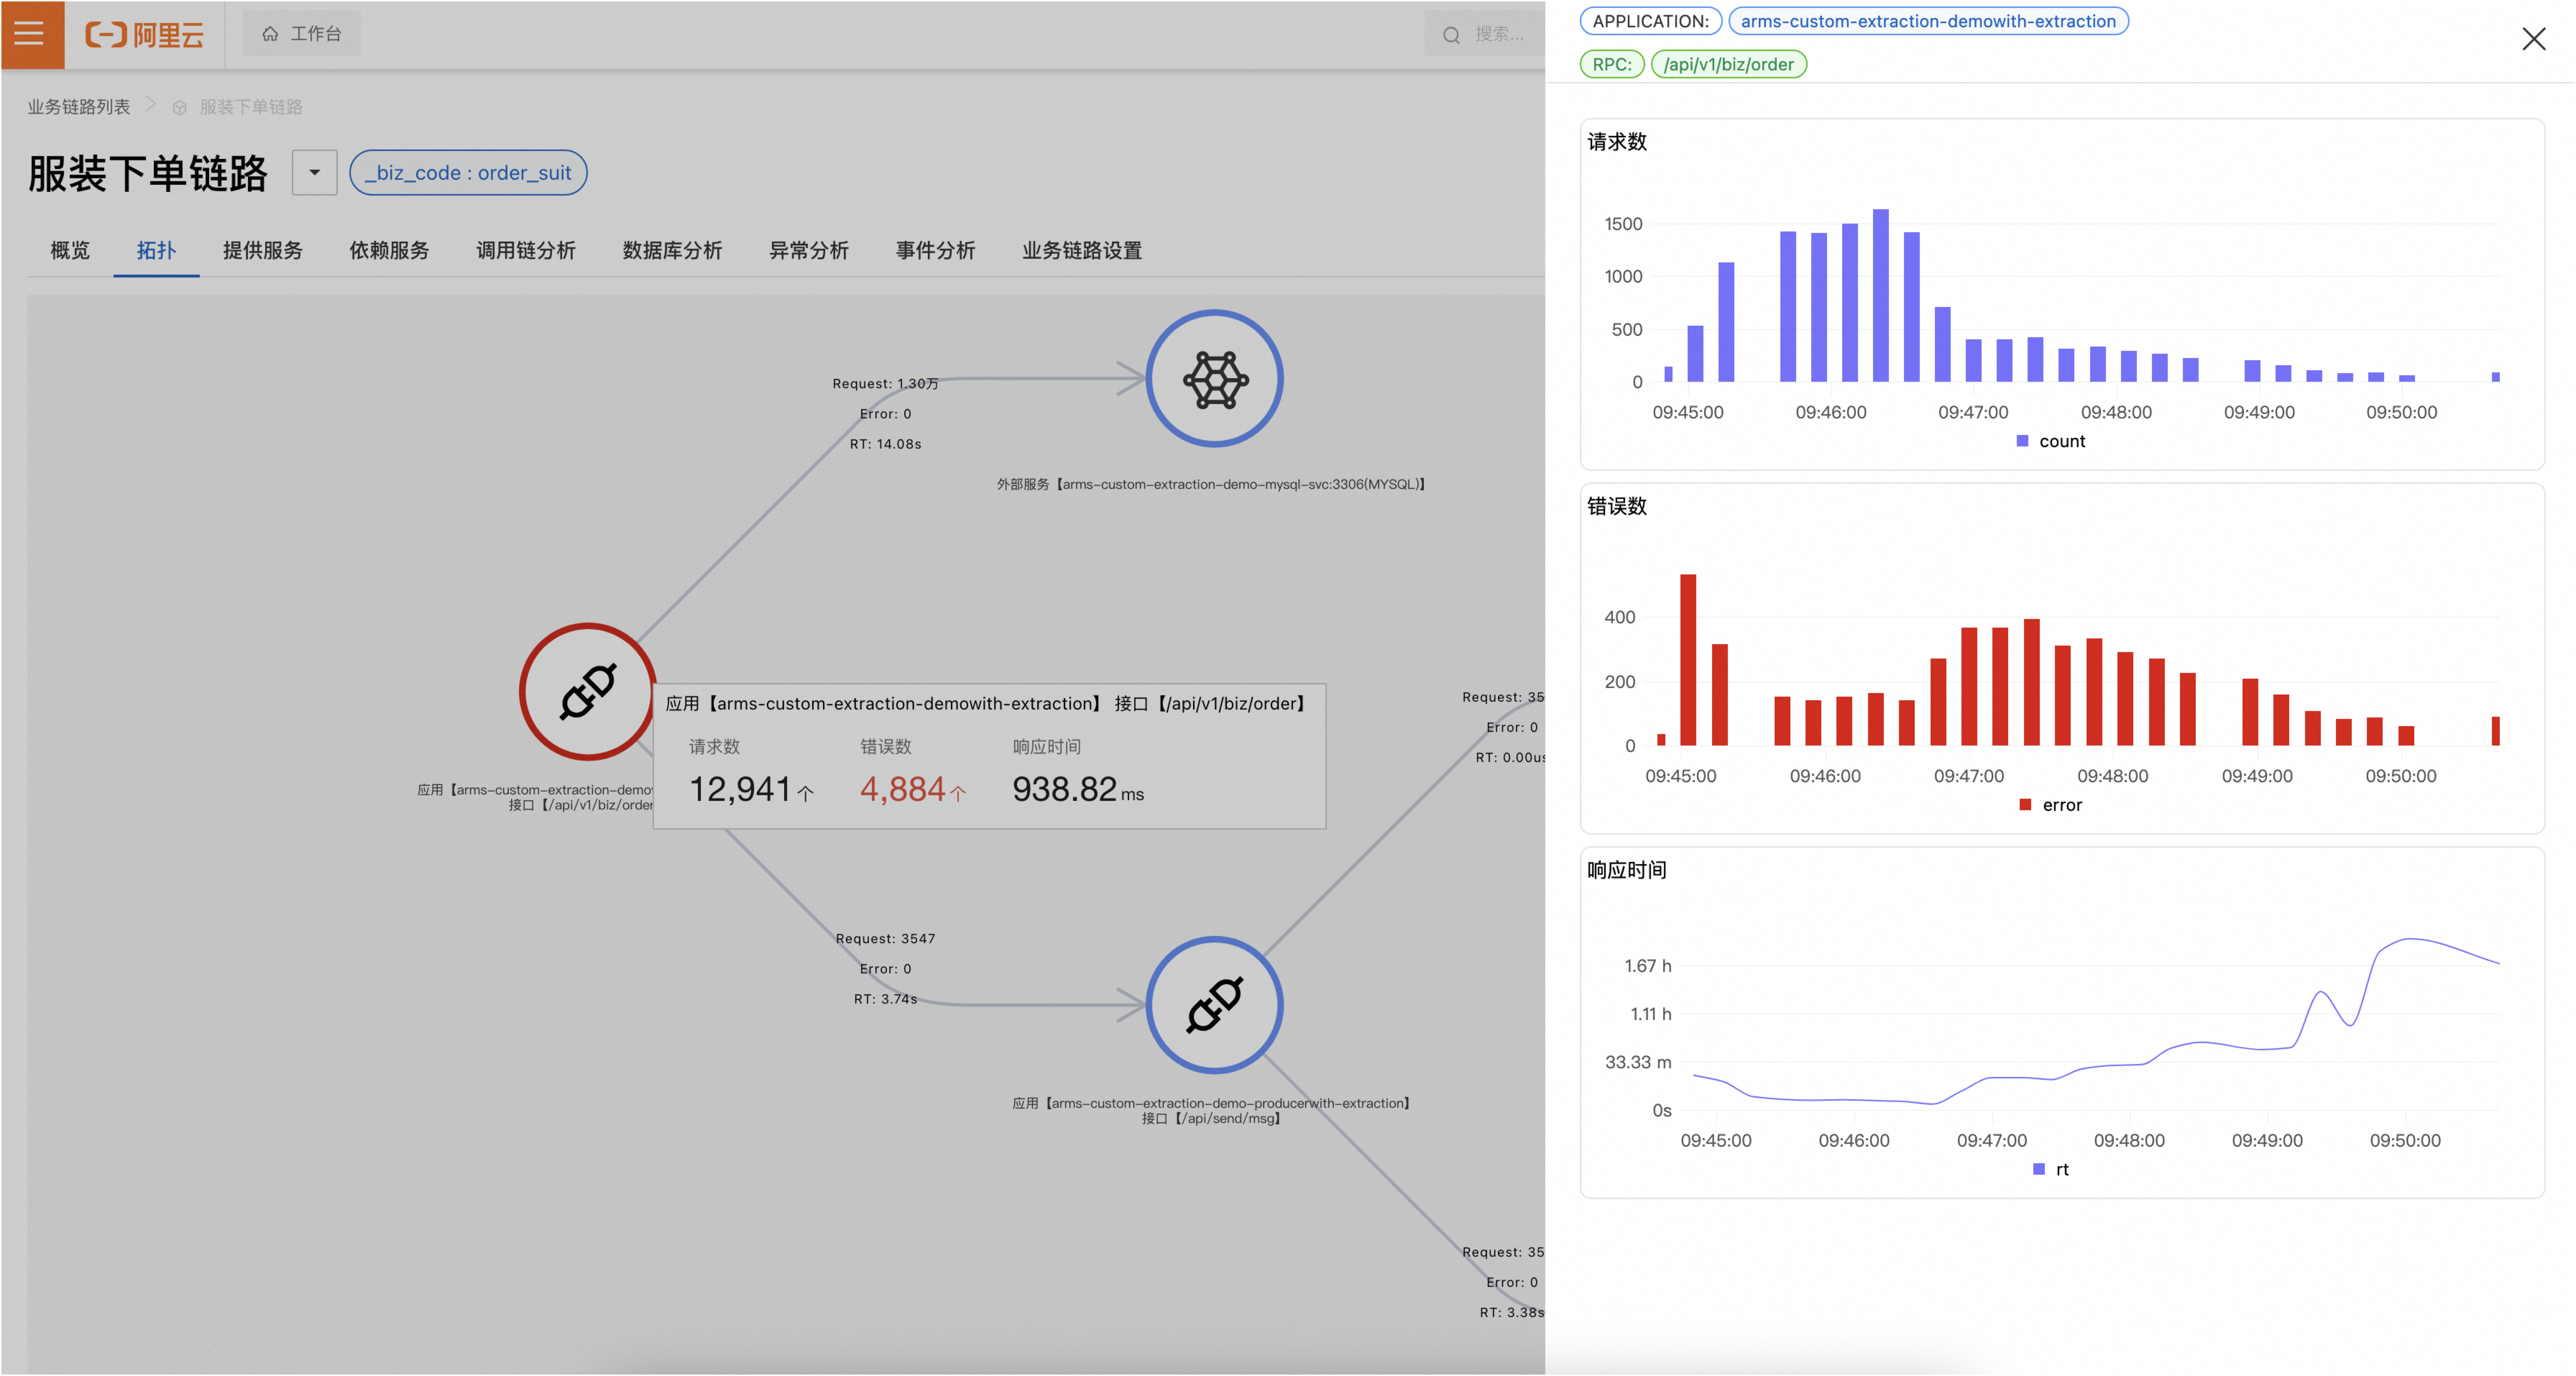Screen dimensions: 2576x1376
Task: Click the 业务链路列表 breadcrumb link
Action: point(79,107)
